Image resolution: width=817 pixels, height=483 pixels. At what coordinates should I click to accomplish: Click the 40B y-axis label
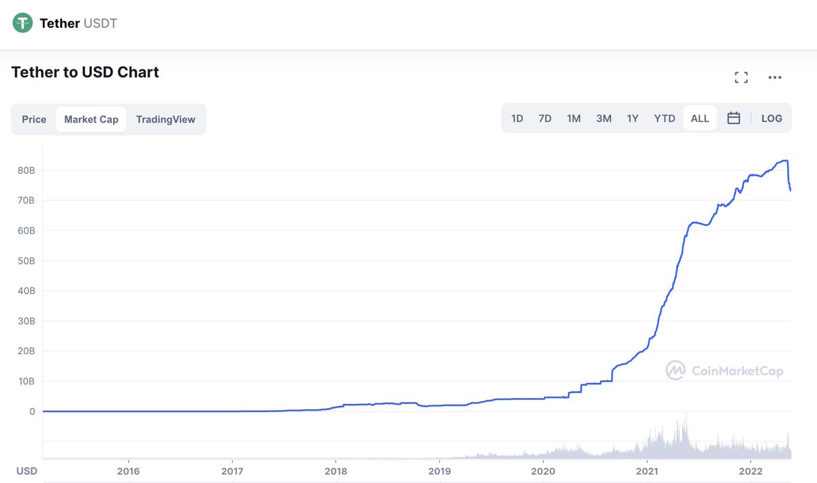[27, 291]
